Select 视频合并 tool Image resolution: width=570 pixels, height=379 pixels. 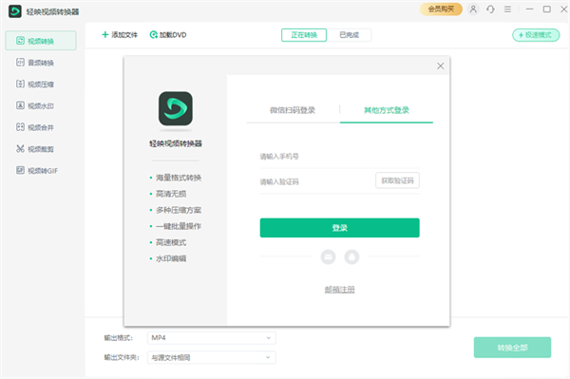(x=35, y=127)
